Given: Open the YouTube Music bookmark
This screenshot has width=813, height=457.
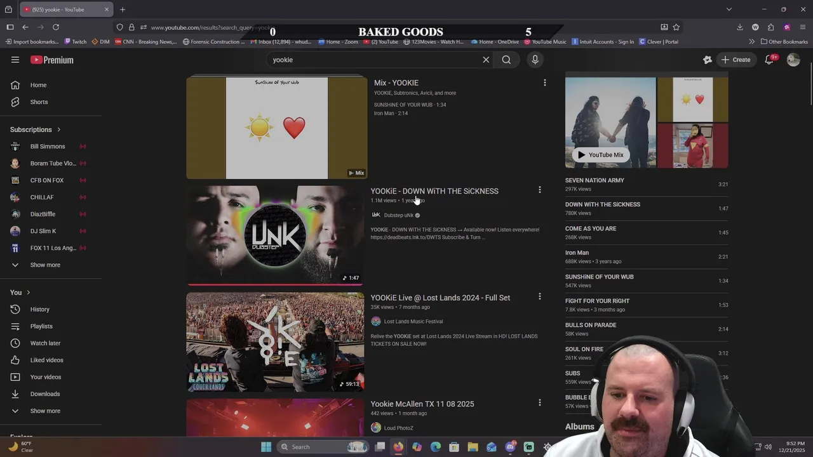Looking at the screenshot, I should (x=545, y=42).
